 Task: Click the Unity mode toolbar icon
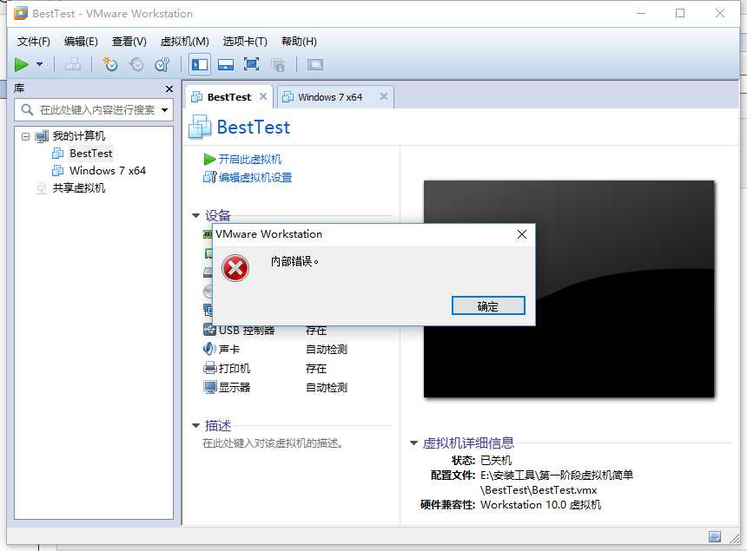[278, 64]
